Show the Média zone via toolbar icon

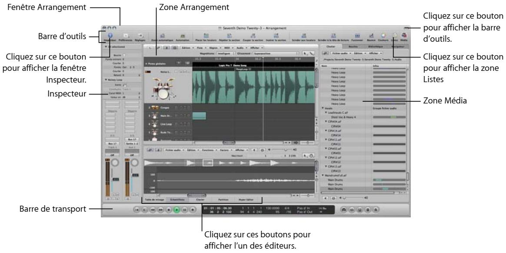coord(404,36)
